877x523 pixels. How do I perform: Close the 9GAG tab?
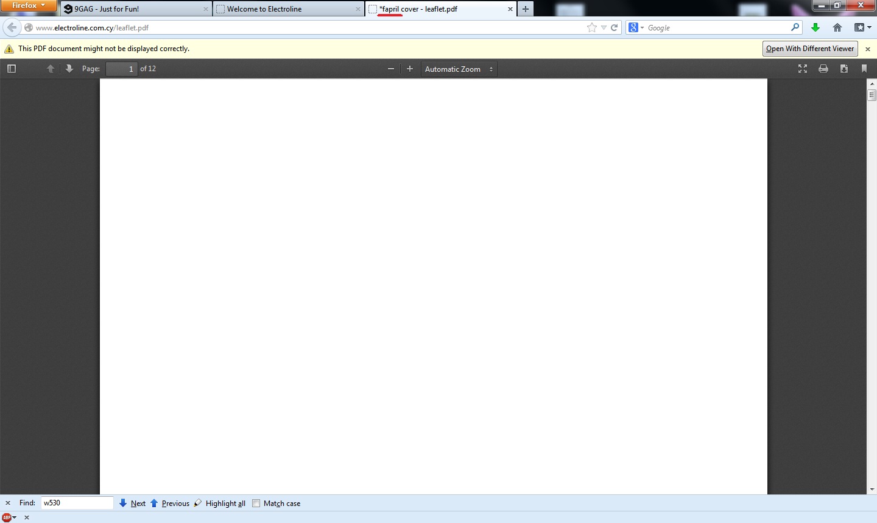point(205,9)
